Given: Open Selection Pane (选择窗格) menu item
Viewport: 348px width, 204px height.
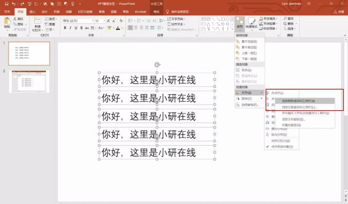Looking at the screenshot, I should point(249,105).
